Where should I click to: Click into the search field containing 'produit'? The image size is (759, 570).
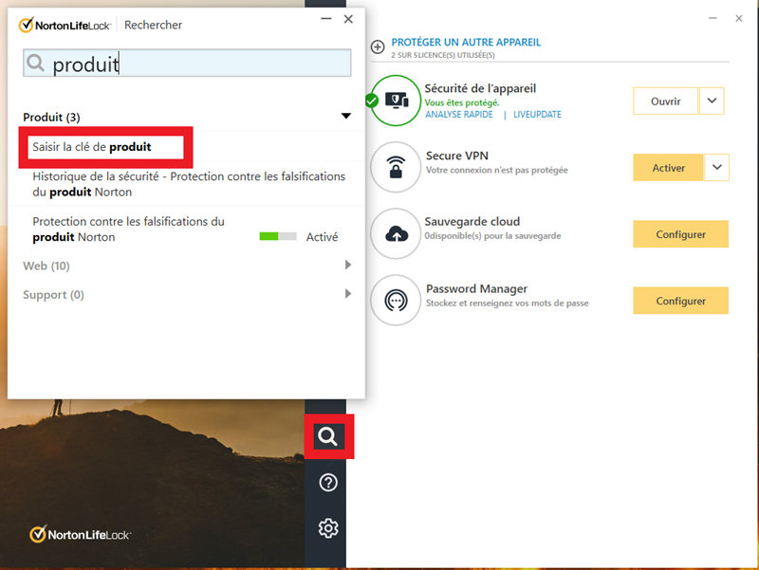tap(190, 64)
